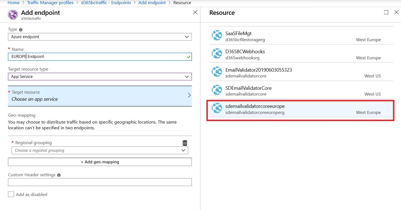The height and width of the screenshot is (210, 401).
Task: Click the Traffic Manager profile icon
Action: coord(13,15)
